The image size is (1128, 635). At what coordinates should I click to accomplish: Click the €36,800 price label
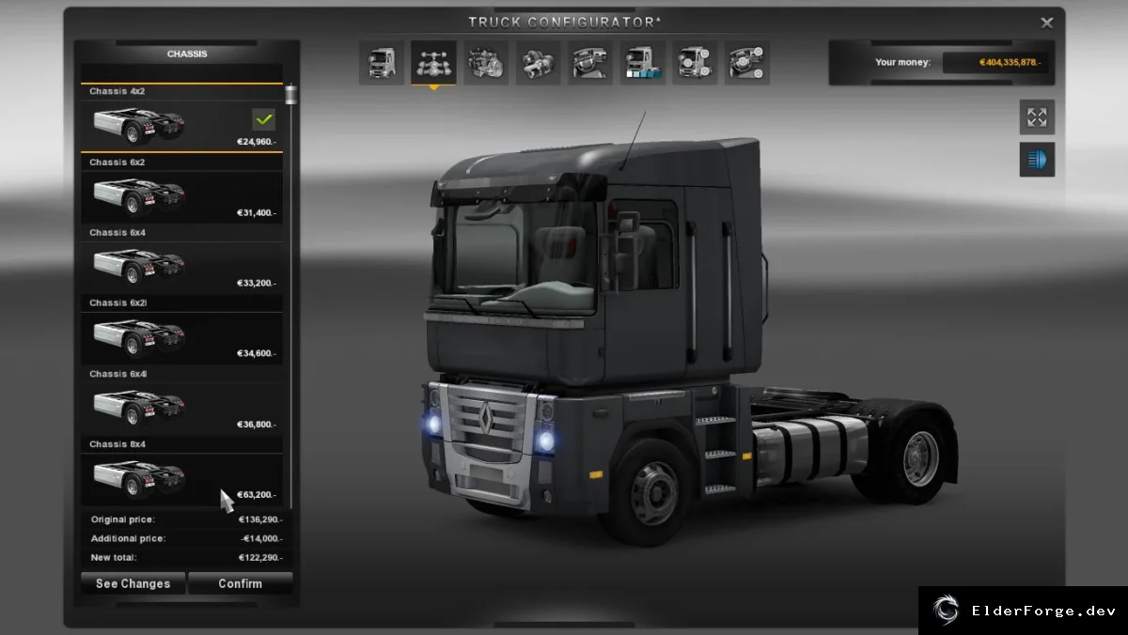point(257,425)
